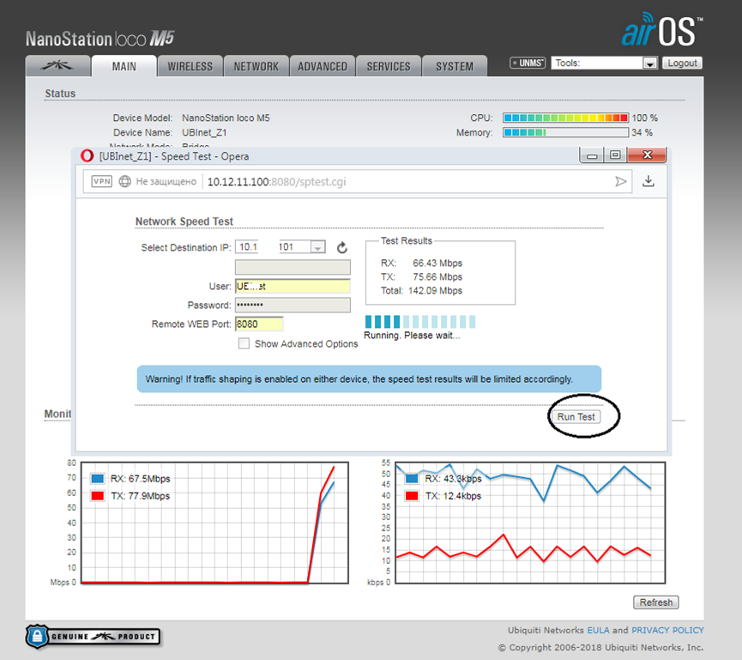Click the globe site info icon

point(124,181)
